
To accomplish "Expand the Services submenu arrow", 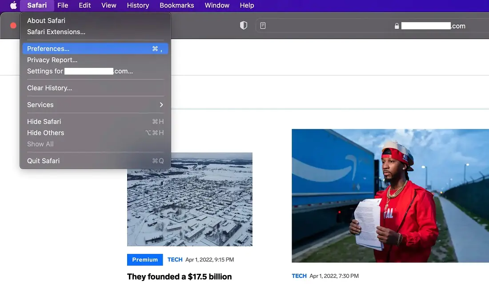I will point(161,105).
